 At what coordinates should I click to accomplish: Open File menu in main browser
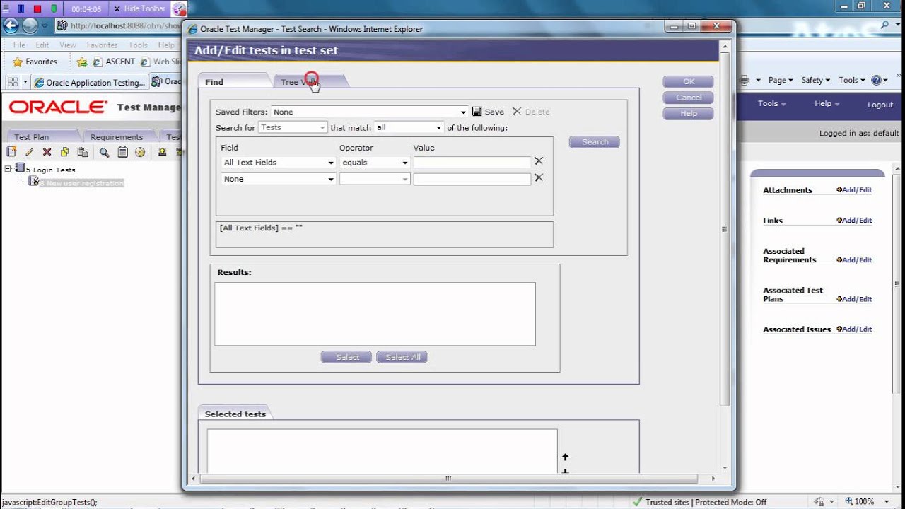(x=20, y=45)
